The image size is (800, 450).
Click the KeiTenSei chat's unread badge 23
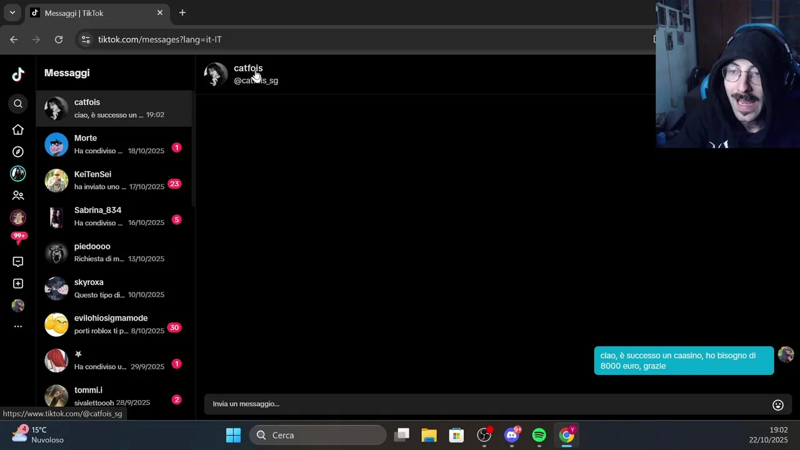click(x=174, y=184)
